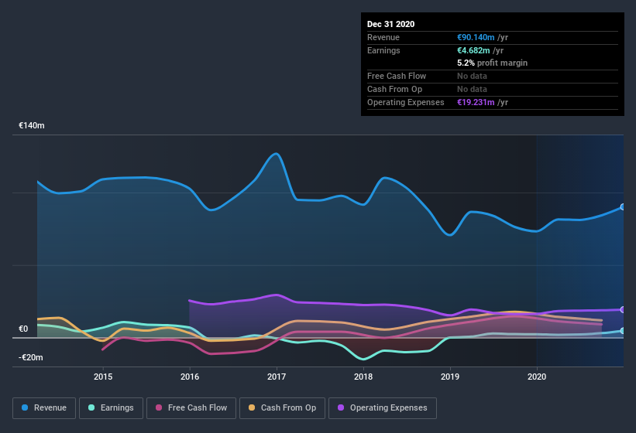Click the Operating Expenses label in tooltip

[x=406, y=102]
